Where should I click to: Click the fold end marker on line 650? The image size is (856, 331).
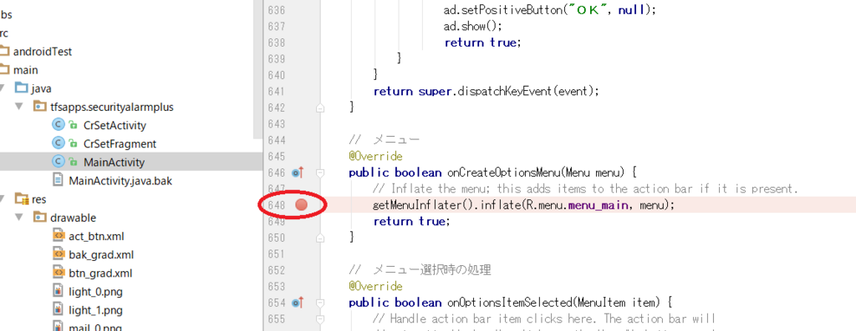point(320,238)
